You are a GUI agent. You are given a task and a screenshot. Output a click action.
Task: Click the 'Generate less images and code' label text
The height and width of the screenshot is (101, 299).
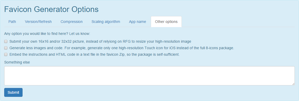122,48
